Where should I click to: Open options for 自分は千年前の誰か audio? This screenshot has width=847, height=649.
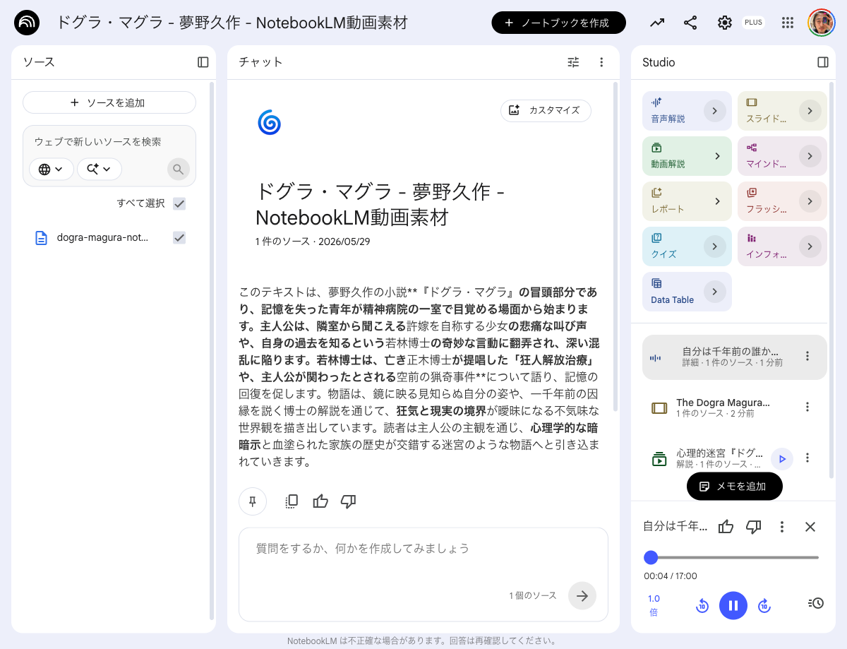(x=808, y=357)
